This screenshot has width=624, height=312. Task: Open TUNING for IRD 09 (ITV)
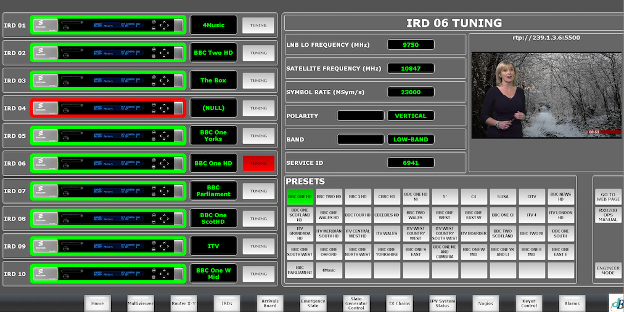tap(258, 246)
